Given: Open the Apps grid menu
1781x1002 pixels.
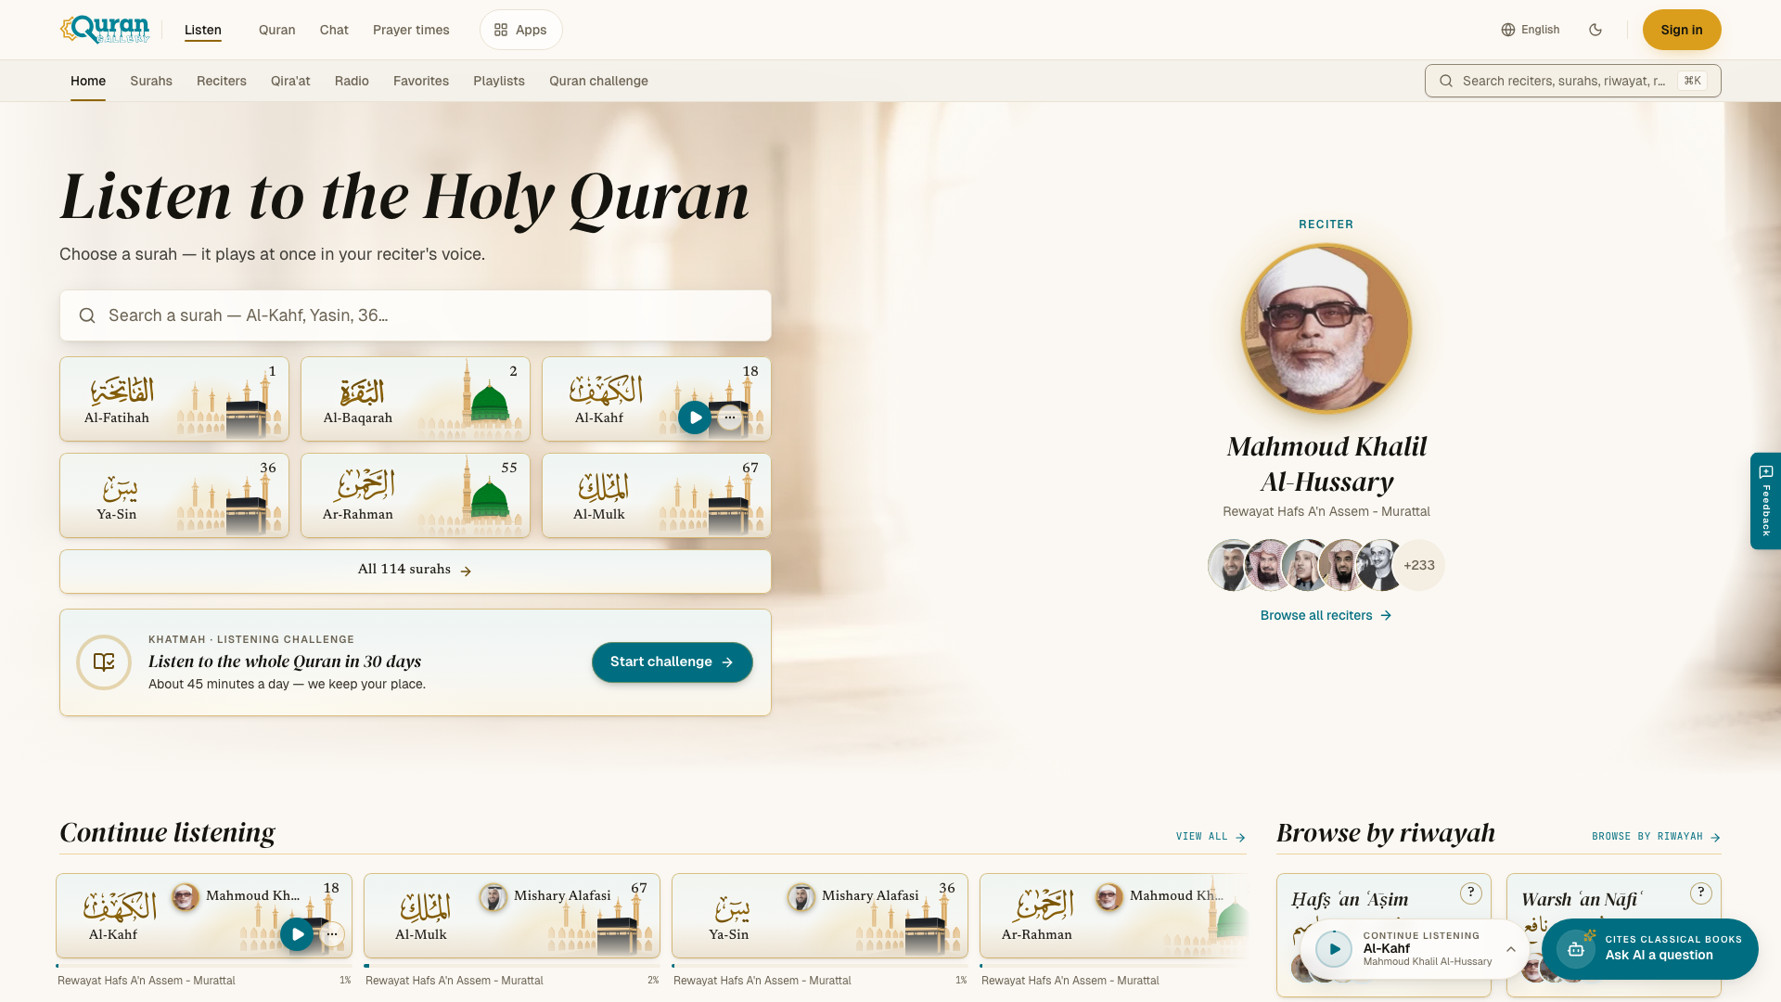Looking at the screenshot, I should (520, 30).
